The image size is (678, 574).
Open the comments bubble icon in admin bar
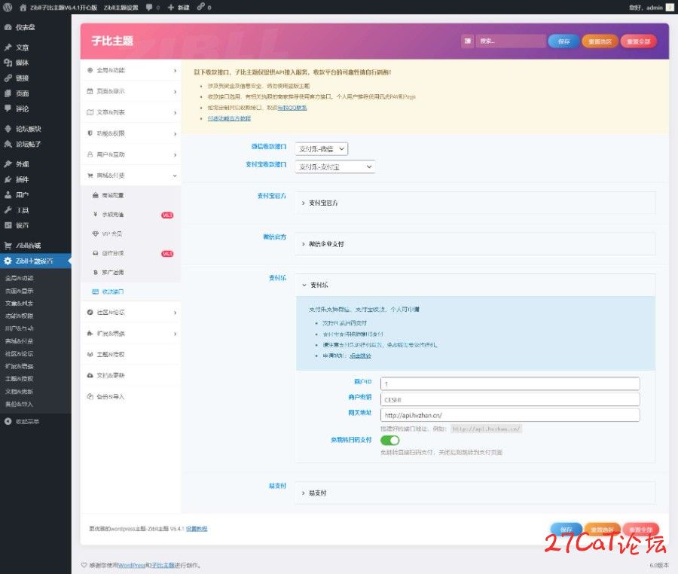click(149, 8)
